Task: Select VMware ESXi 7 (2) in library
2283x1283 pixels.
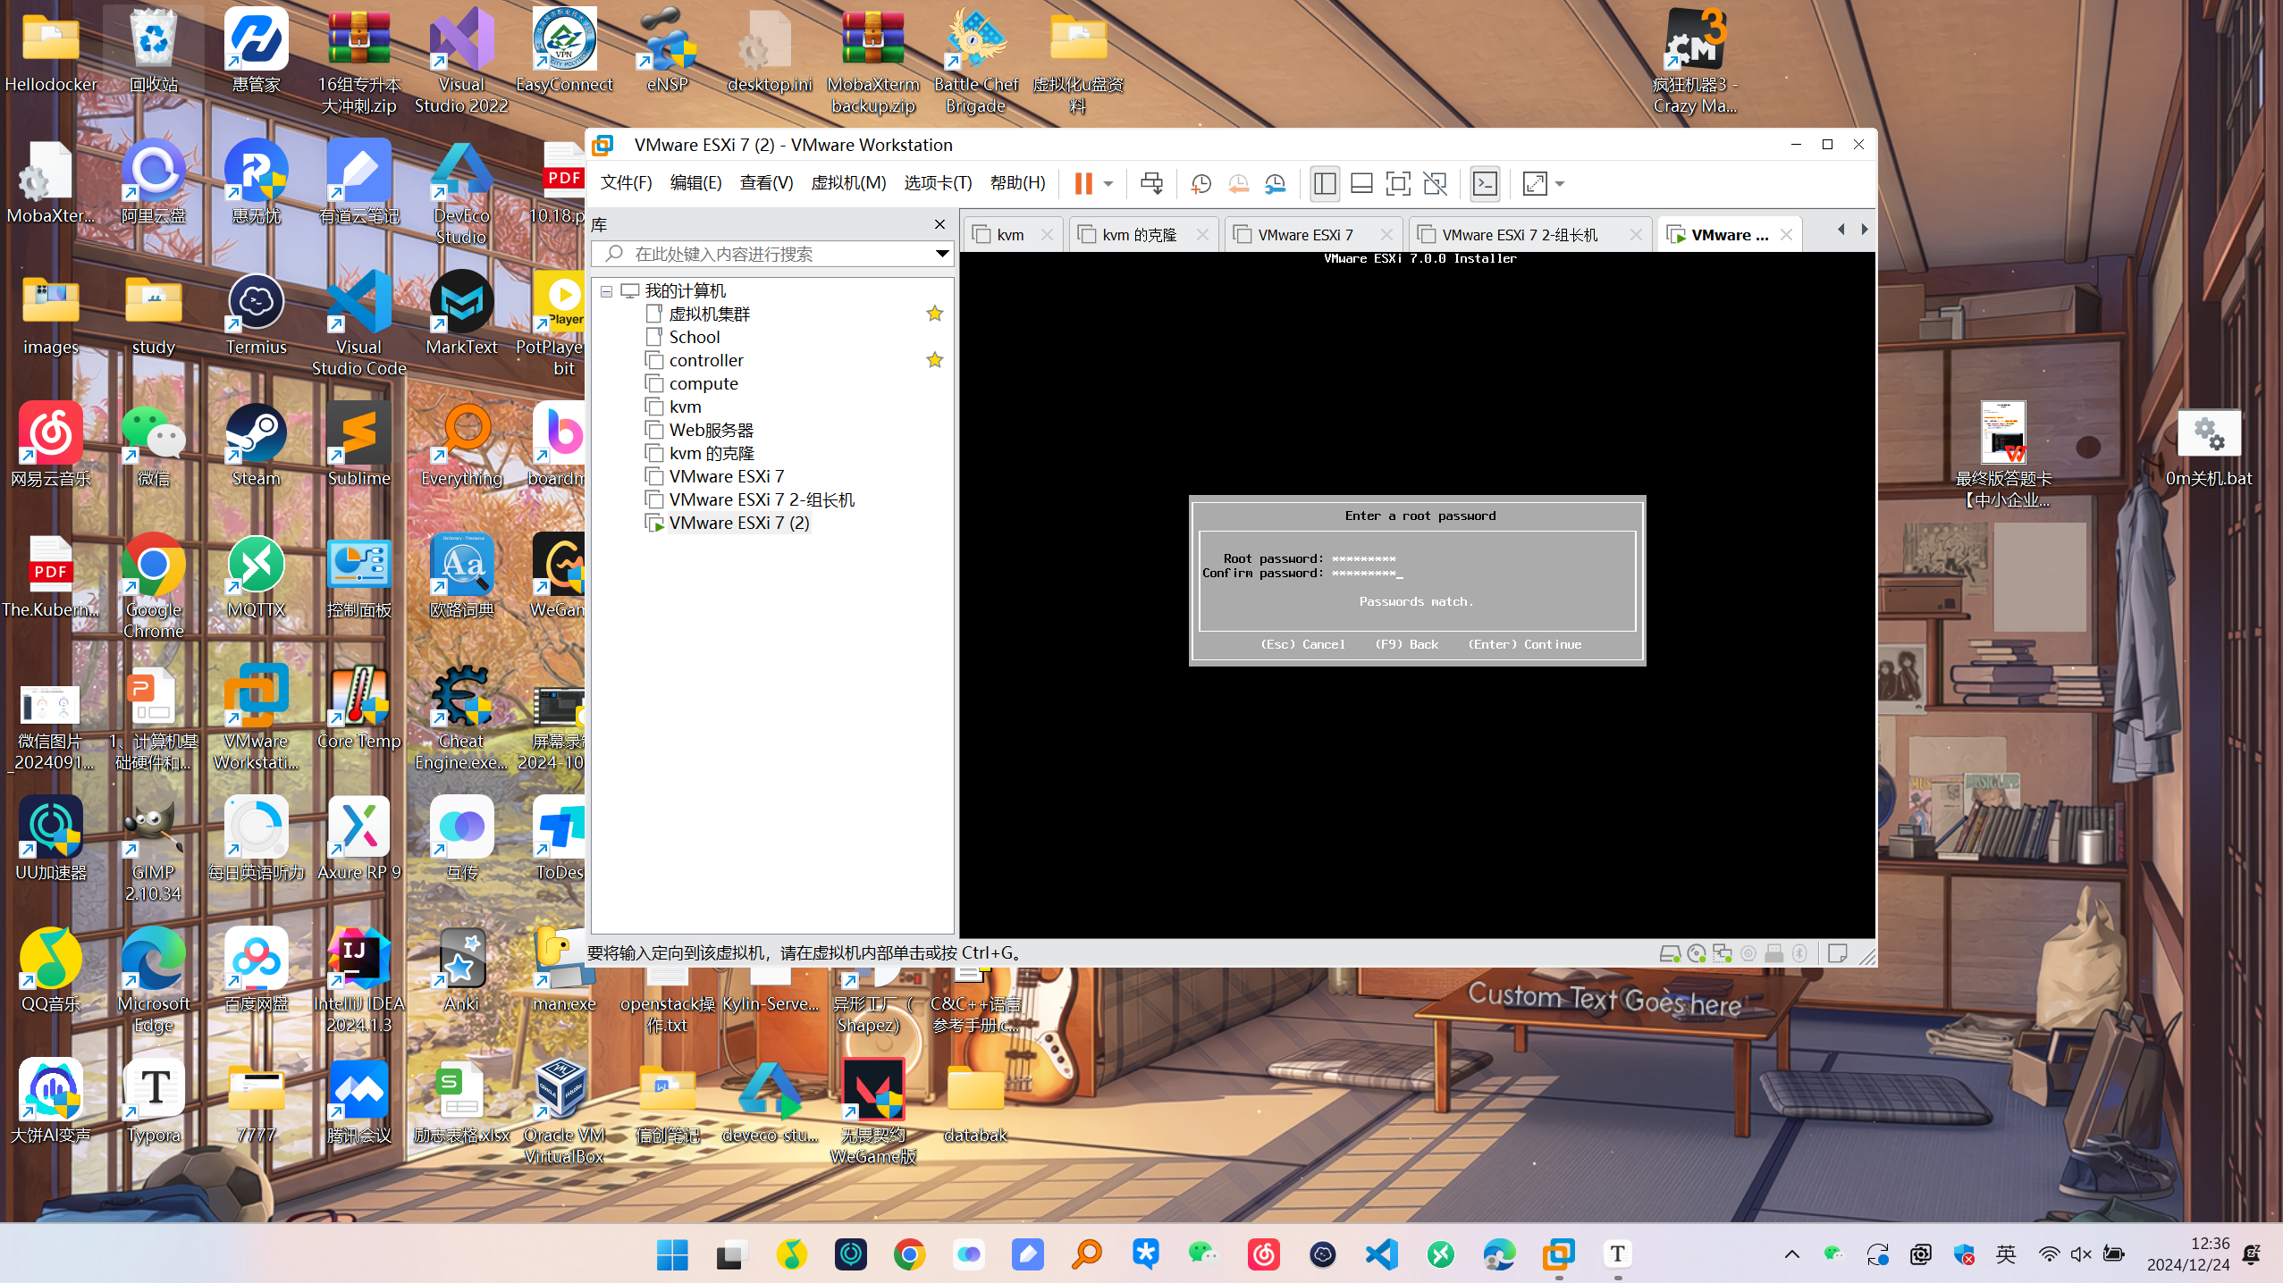Action: click(x=739, y=524)
